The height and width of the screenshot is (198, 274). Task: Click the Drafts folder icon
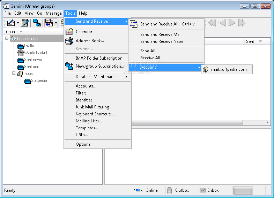click(21, 46)
